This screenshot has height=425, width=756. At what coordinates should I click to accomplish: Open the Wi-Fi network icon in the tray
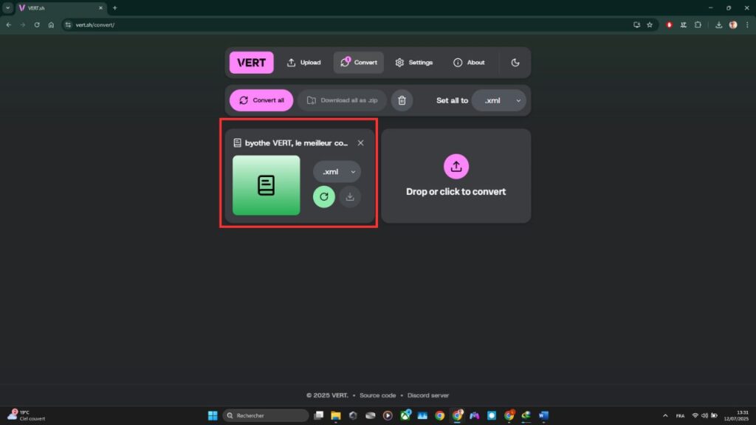pos(695,415)
